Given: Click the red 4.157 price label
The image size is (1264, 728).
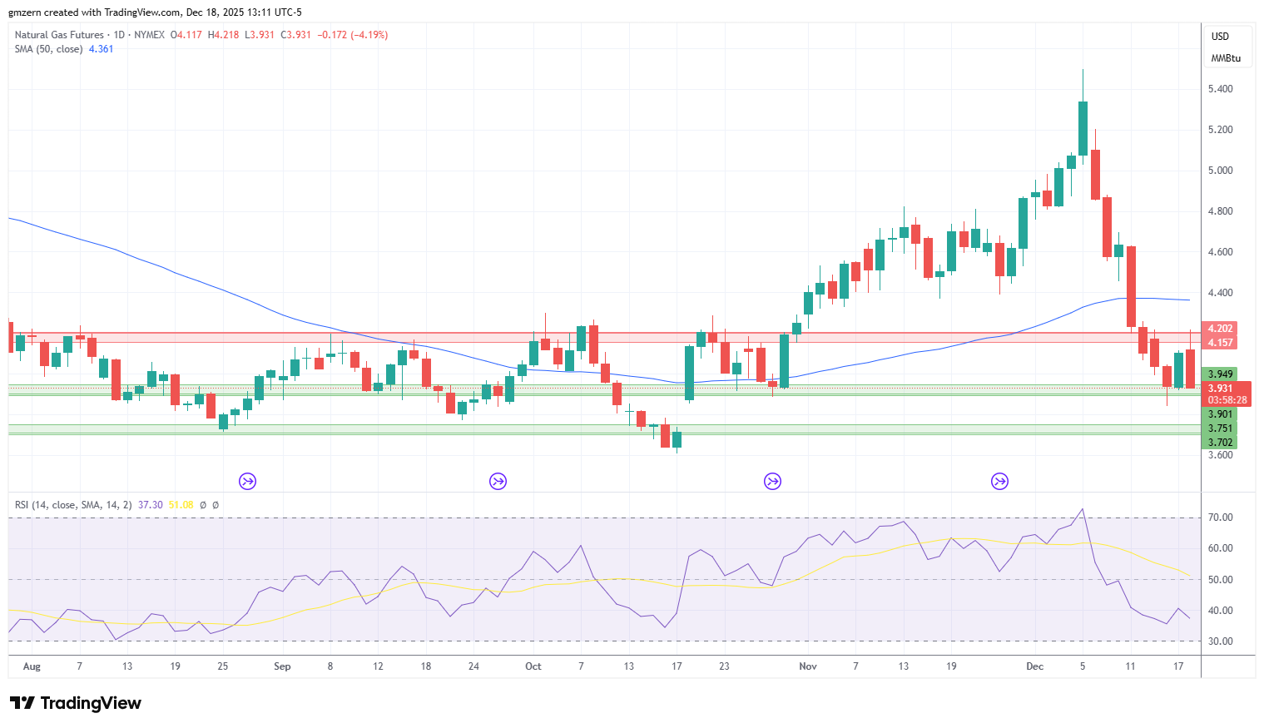Looking at the screenshot, I should [x=1220, y=343].
